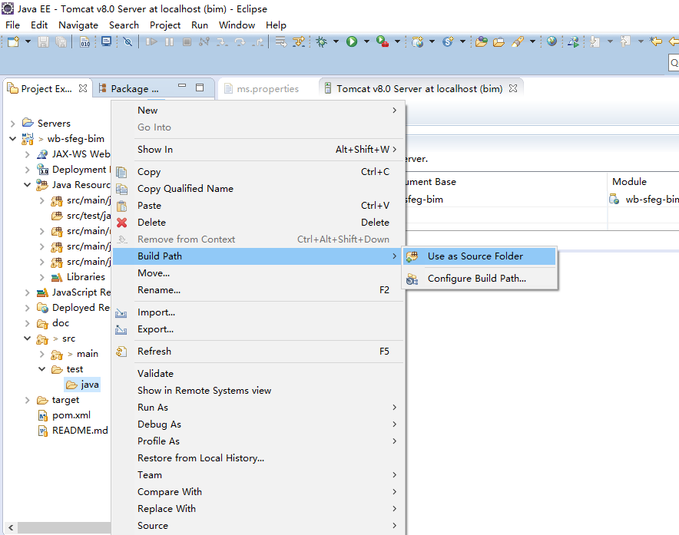Minimize the Project Explorer panel

click(x=182, y=87)
